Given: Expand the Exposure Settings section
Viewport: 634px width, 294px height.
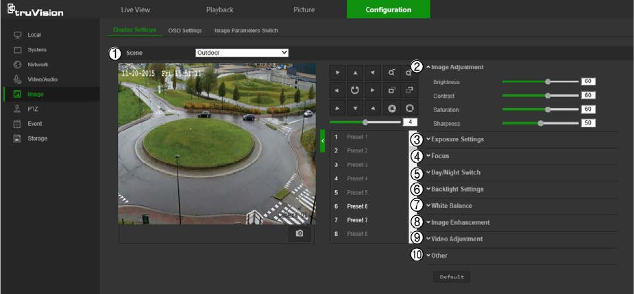Looking at the screenshot, I should (457, 139).
